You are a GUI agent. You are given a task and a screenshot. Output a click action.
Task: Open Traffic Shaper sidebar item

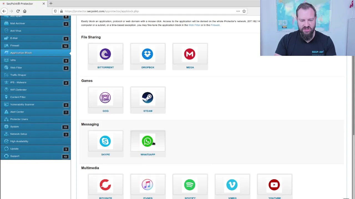[x=35, y=75]
